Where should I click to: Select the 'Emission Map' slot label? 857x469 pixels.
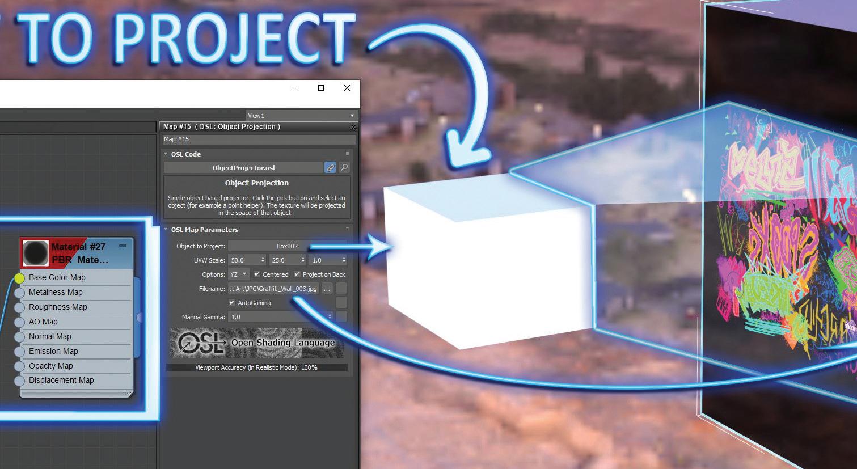pyautogui.click(x=53, y=351)
